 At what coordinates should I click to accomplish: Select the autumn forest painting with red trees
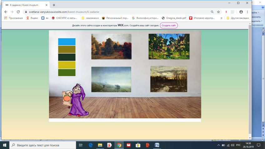tap(111, 47)
